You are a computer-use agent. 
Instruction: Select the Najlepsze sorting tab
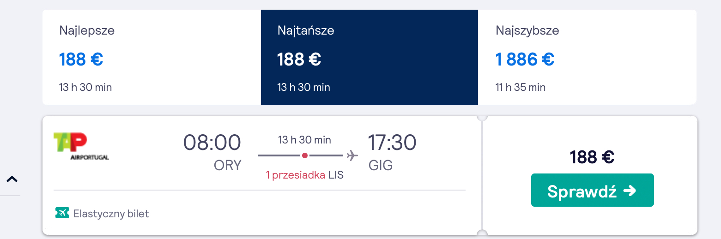[151, 57]
